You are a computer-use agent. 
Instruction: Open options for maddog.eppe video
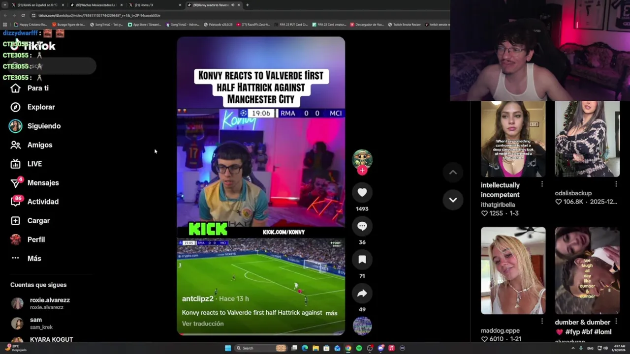tap(542, 321)
